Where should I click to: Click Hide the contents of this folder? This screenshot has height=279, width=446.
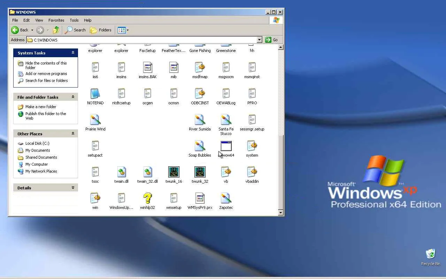pos(46,65)
